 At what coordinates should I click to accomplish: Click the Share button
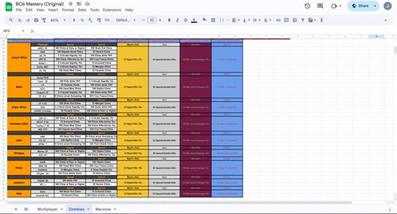click(x=360, y=6)
